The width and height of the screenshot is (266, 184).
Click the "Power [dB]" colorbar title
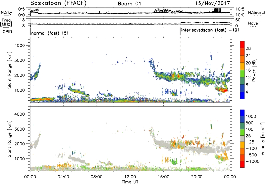254,70
